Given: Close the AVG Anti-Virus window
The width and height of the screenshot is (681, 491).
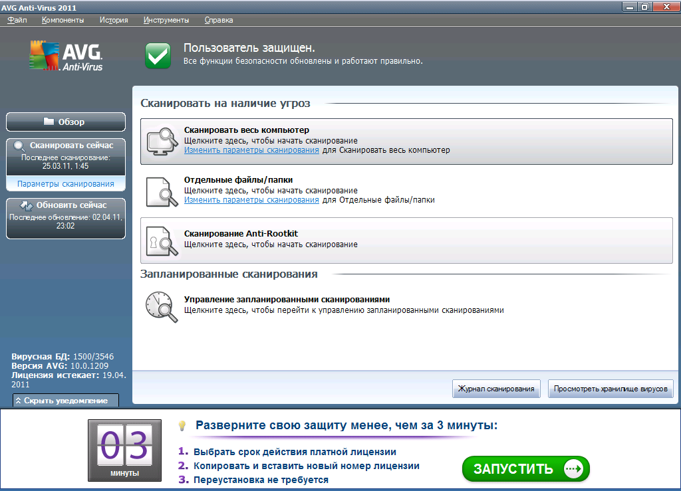Looking at the screenshot, I should point(666,7).
